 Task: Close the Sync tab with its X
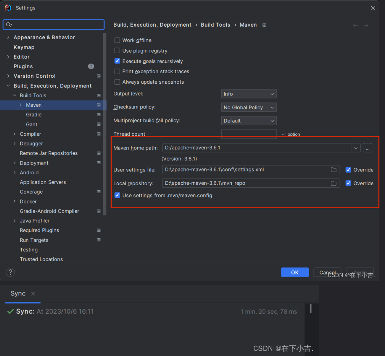coord(33,294)
